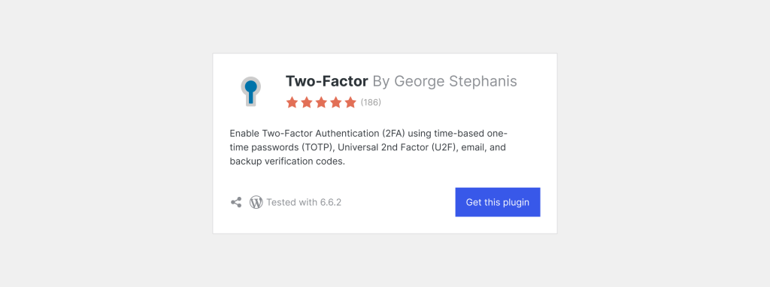Open the (186) reviews count
The height and width of the screenshot is (287, 770).
point(371,102)
